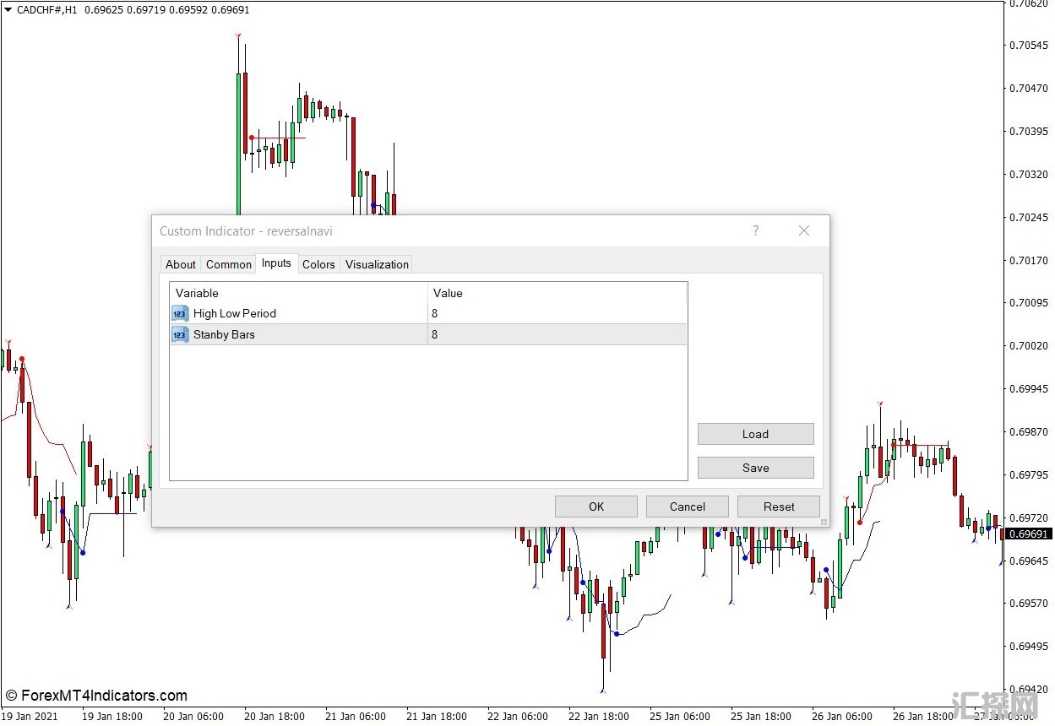The image size is (1055, 726).
Task: Switch to the Visualization tab
Action: click(377, 264)
